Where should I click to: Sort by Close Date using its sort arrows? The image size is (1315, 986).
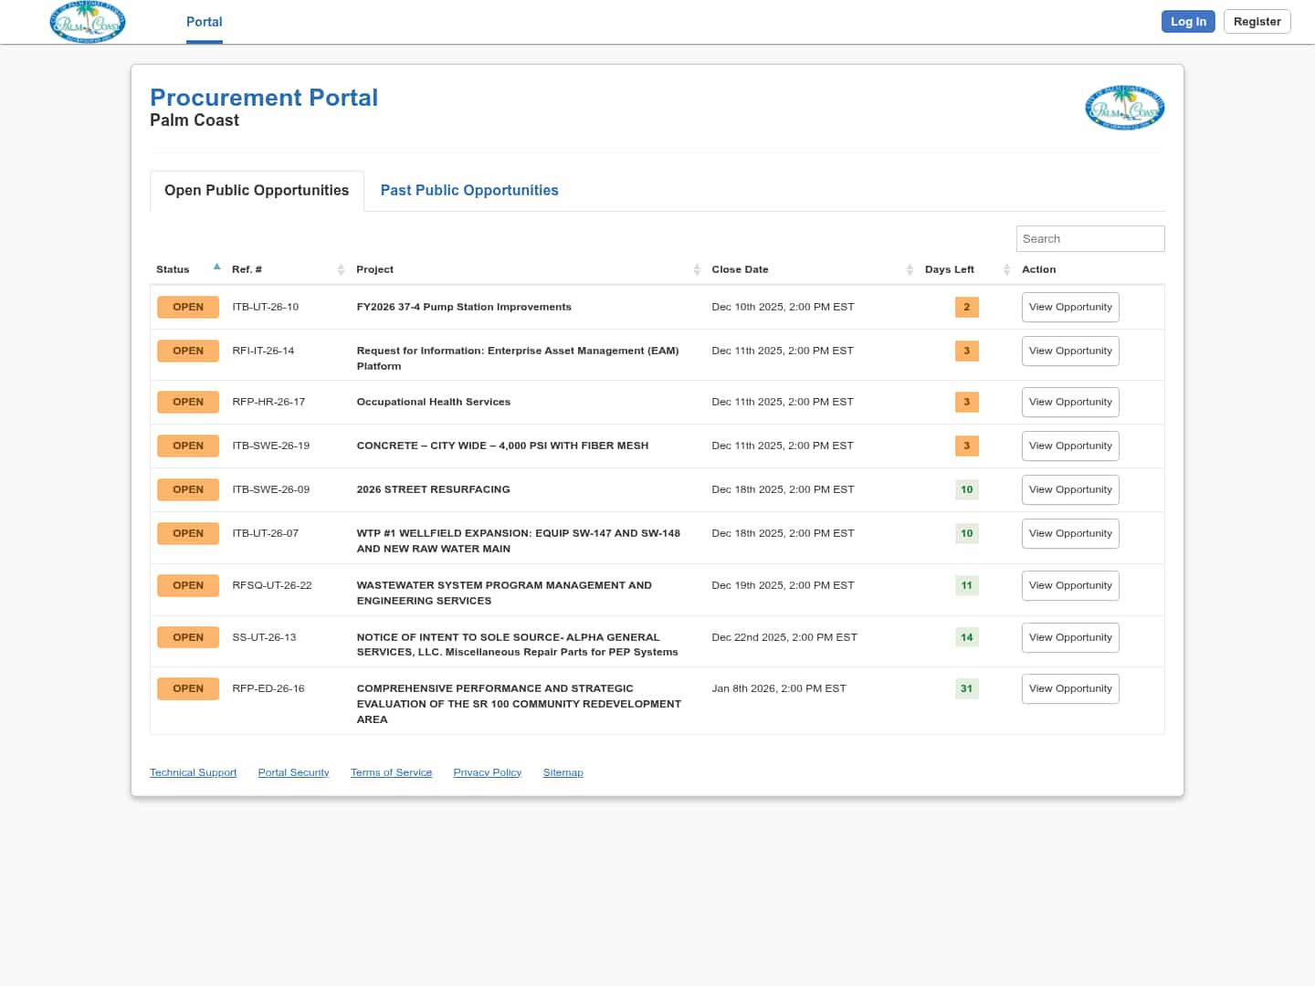[910, 269]
